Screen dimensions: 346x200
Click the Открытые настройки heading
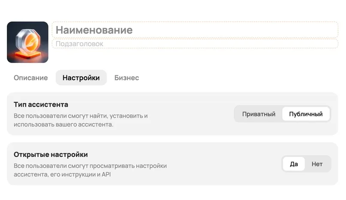click(51, 154)
